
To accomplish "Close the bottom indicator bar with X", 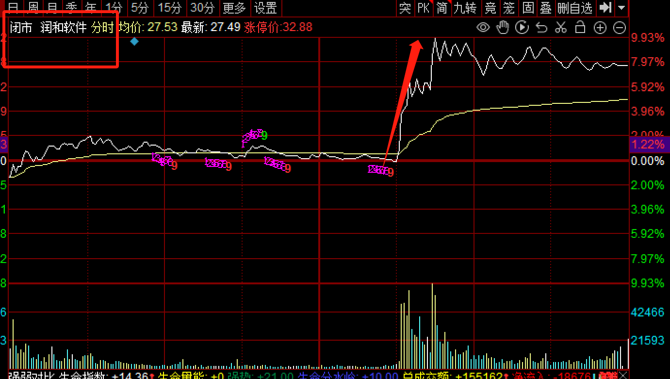I will (624, 375).
